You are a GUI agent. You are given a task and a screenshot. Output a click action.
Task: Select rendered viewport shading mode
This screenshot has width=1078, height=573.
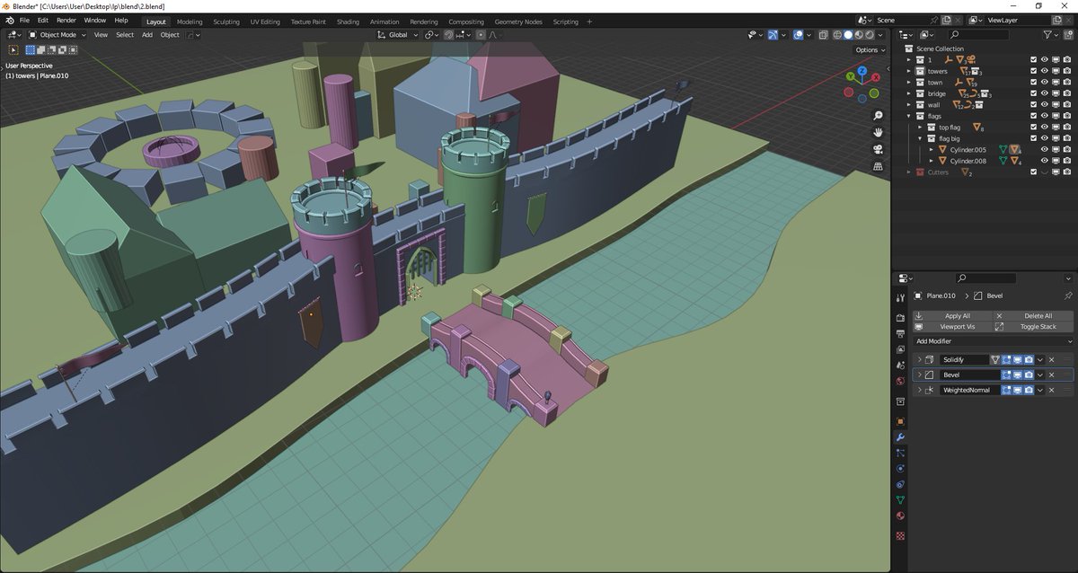(x=870, y=35)
